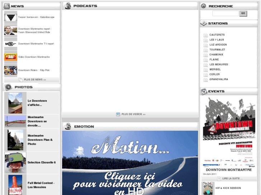Click Selection Ebouelle 6 thumbnail
This screenshot has width=261, height=195.
[15, 163]
